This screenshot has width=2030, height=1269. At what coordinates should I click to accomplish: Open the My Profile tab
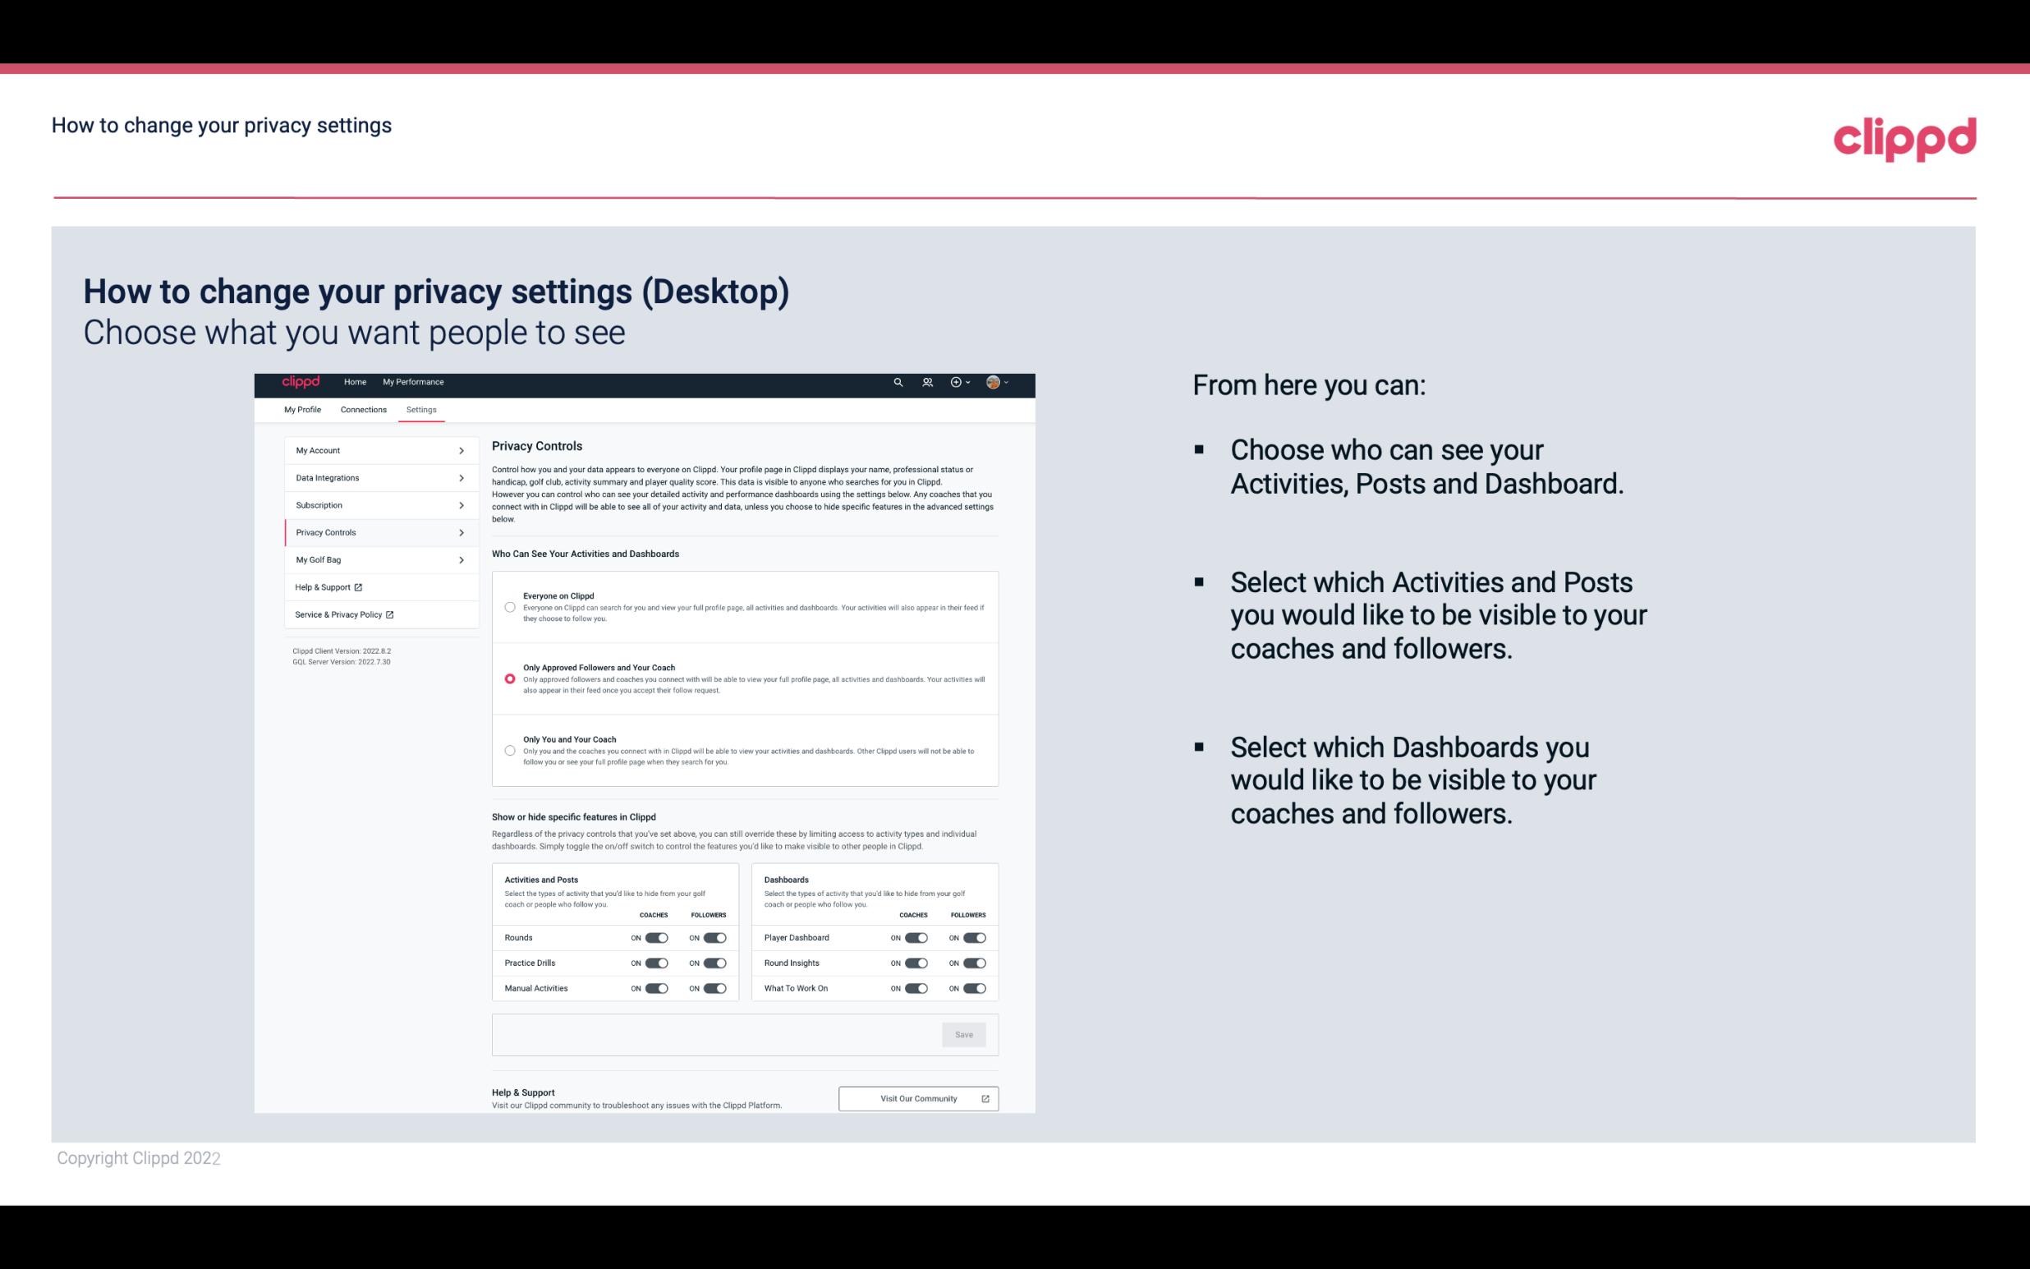302,409
